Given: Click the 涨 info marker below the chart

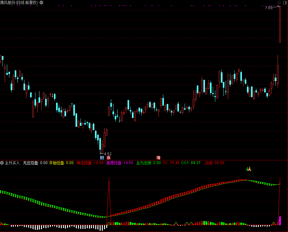Looking at the screenshot, I should coord(108,158).
